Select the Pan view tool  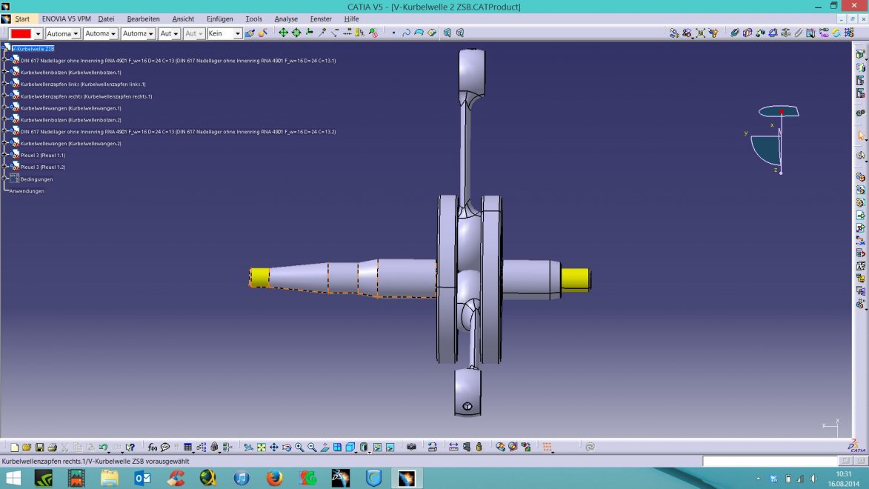(274, 448)
